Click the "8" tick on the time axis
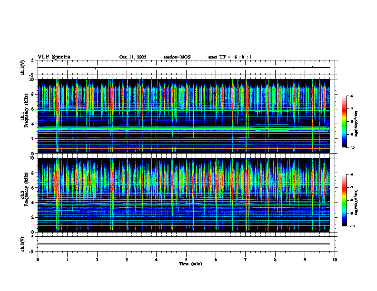377x291 pixels. pos(275,260)
